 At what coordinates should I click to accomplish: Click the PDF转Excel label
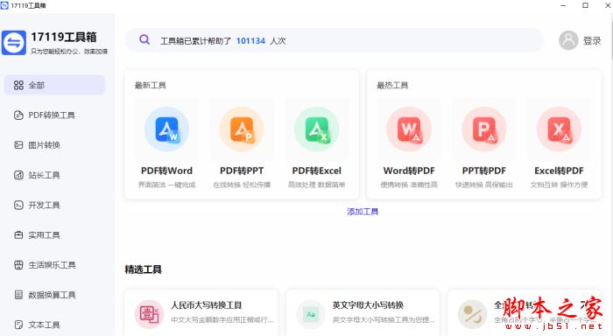tap(317, 171)
